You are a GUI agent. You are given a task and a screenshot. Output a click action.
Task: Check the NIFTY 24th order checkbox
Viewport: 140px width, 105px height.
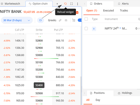(x=86, y=29)
